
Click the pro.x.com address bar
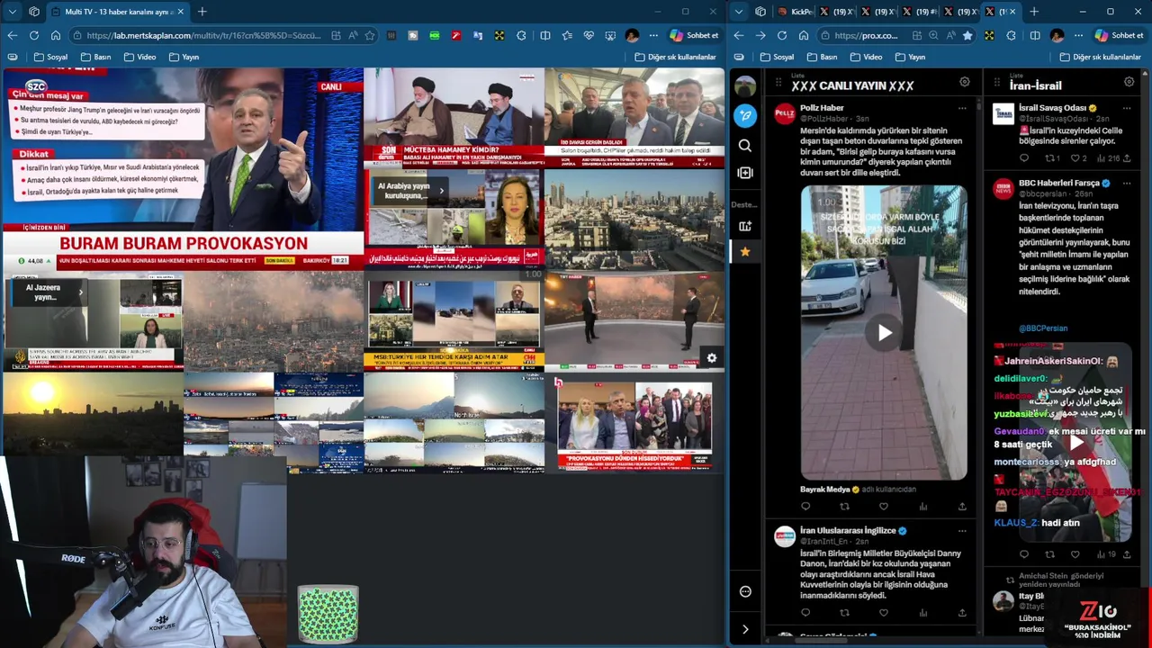[866, 35]
